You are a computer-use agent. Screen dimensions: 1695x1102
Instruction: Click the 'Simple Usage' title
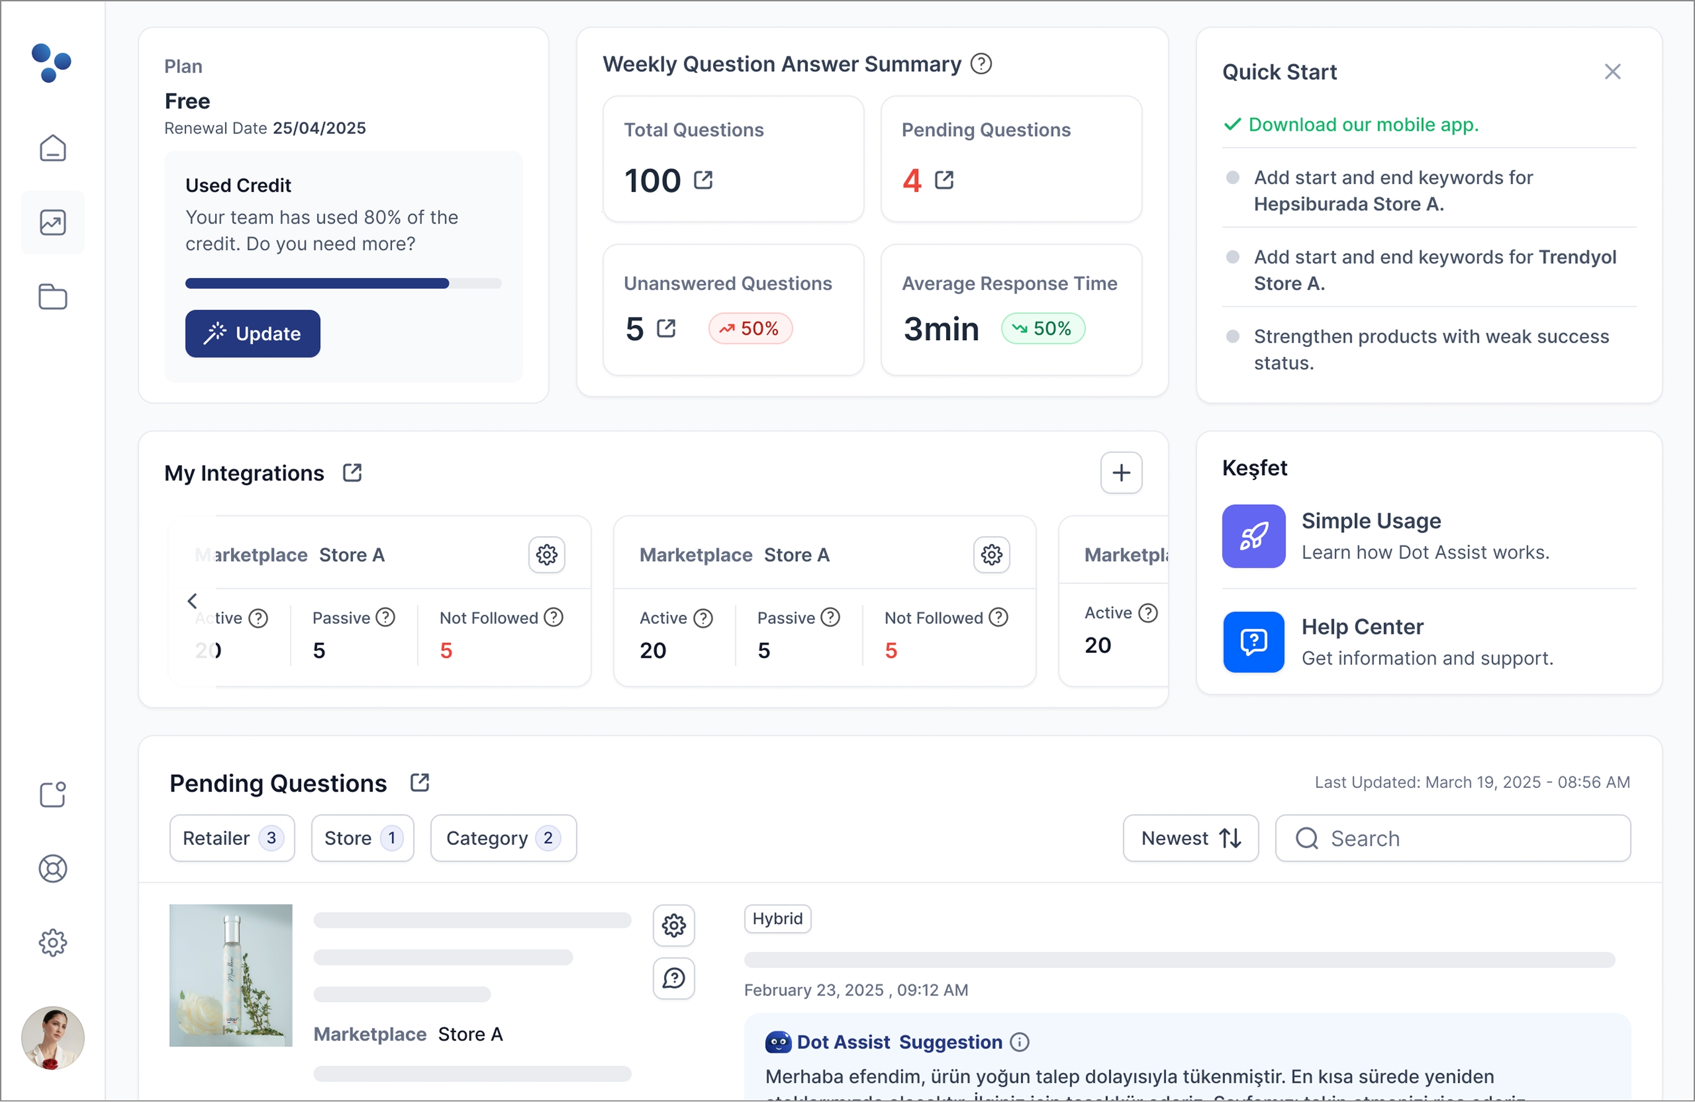(1372, 521)
